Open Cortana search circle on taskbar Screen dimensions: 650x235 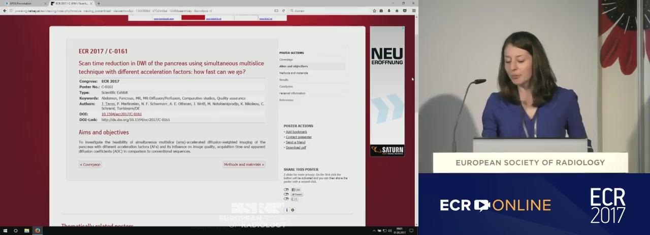[x=16, y=231]
